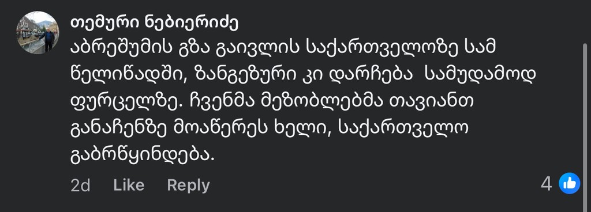Open the 2d timestamp link
The width and height of the screenshot is (591, 212).
pos(80,185)
